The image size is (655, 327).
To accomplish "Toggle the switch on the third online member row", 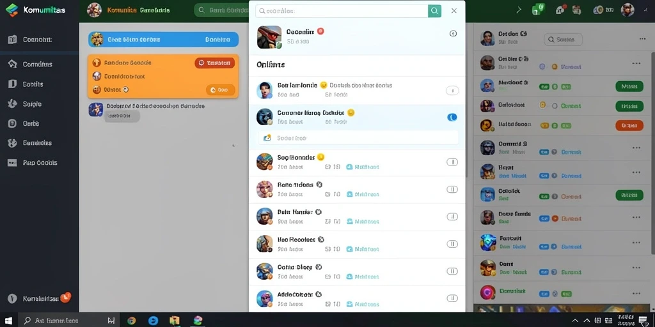I will point(452,162).
